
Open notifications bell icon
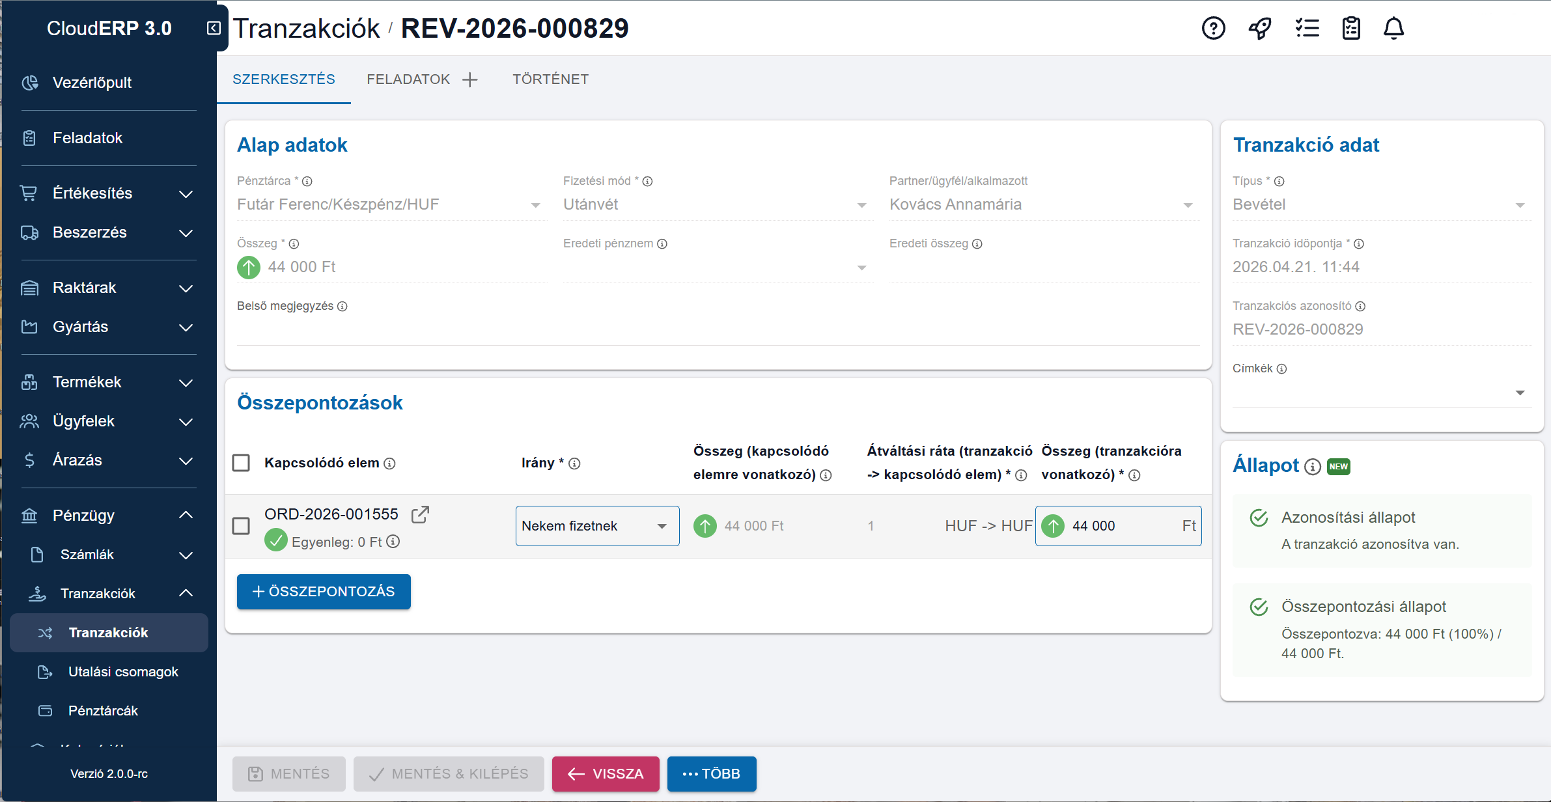pyautogui.click(x=1393, y=28)
